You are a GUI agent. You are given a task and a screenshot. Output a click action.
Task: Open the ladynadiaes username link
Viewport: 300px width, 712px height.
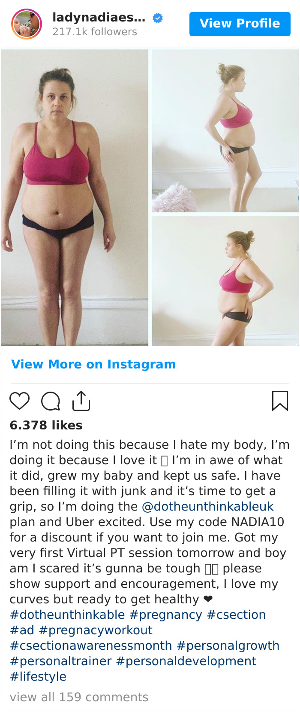(99, 18)
